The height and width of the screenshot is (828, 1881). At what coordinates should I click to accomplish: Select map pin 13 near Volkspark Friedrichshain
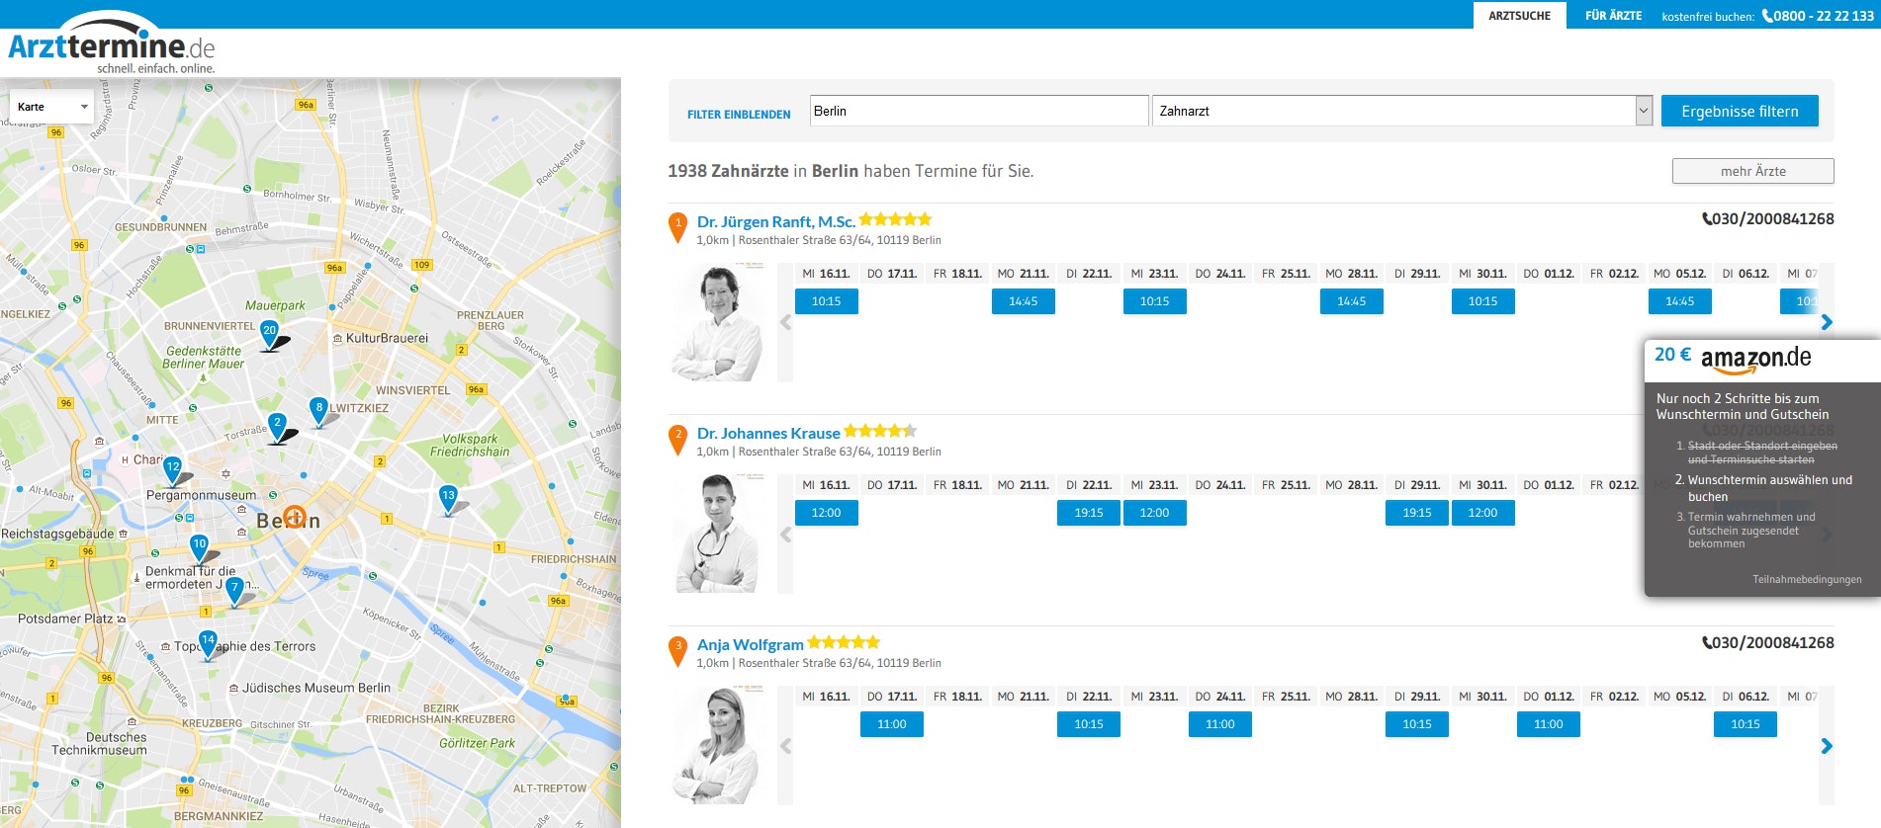coord(448,497)
